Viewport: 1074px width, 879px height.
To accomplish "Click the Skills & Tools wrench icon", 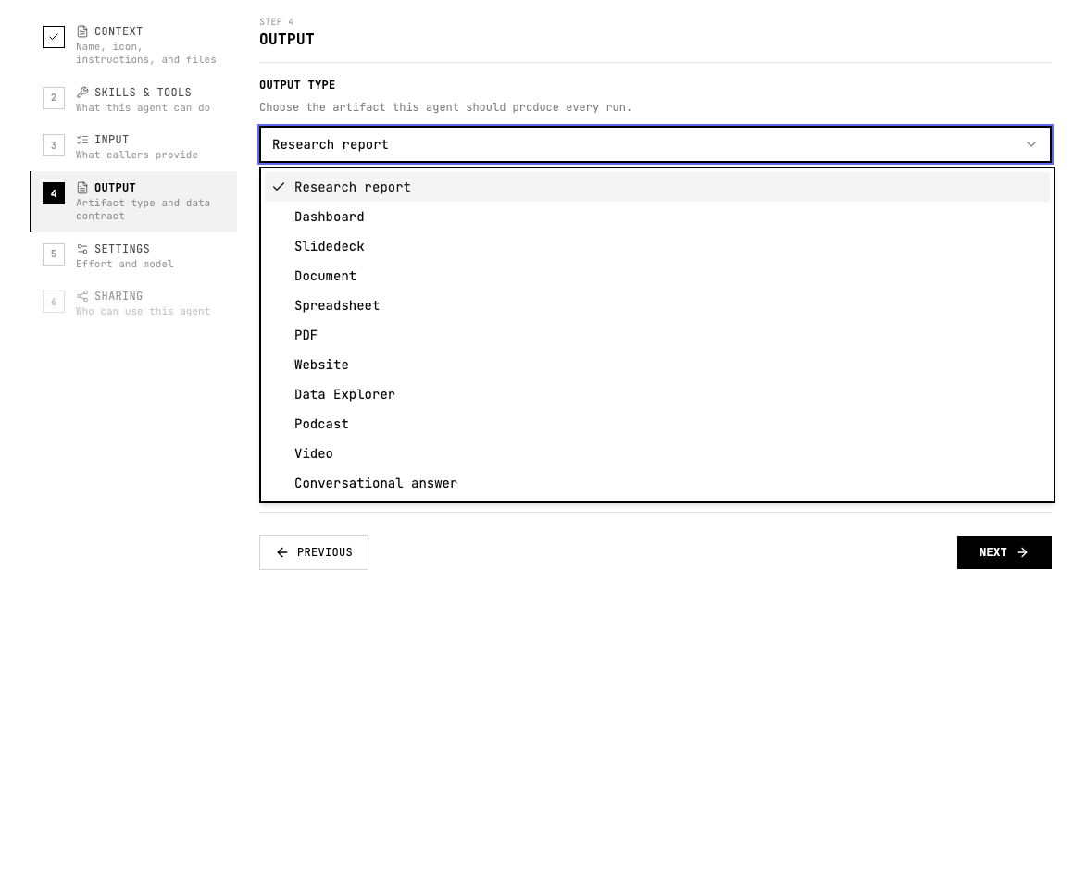I will pos(82,93).
